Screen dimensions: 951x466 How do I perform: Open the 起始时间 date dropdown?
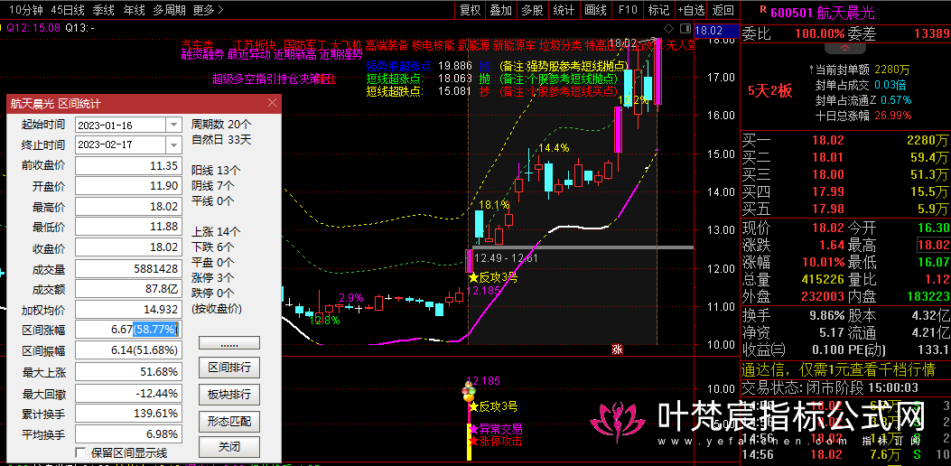point(173,125)
